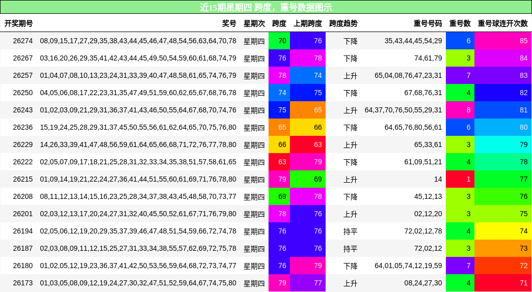This screenshot has width=532, height=292.
Task: Click repeat numbers 35,43,44,45,54,29
Action: tap(413, 41)
